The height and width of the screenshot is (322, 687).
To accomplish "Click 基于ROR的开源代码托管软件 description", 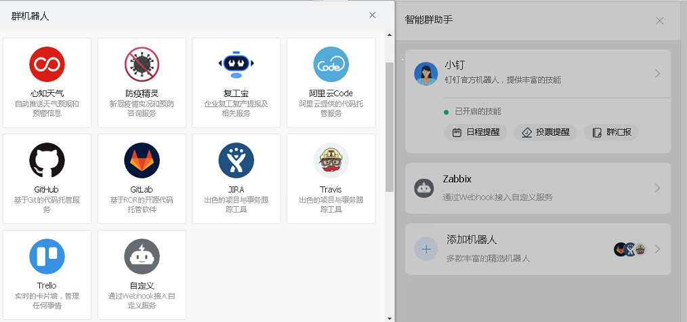I will [x=142, y=205].
